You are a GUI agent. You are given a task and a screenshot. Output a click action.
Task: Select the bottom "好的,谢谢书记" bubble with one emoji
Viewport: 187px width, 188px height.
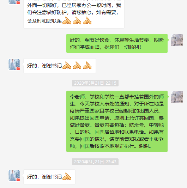49,177
